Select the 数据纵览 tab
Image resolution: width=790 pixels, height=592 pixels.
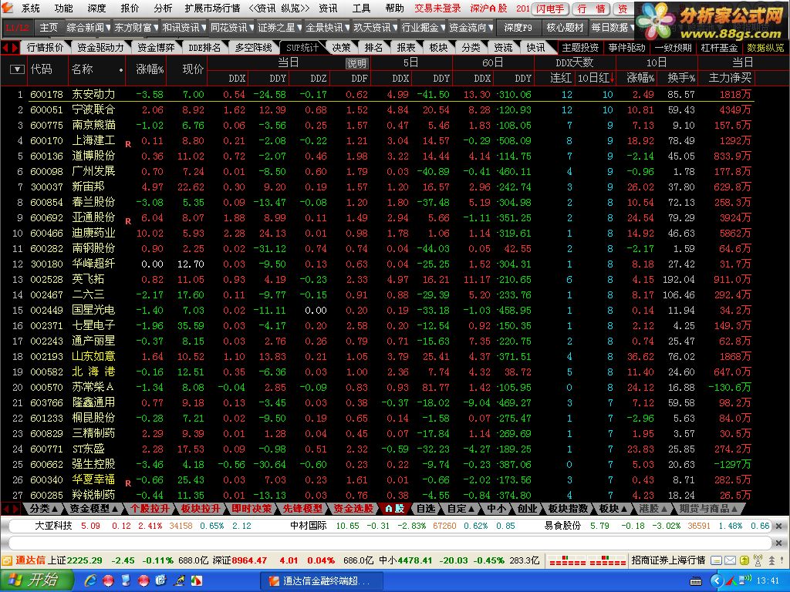(765, 48)
